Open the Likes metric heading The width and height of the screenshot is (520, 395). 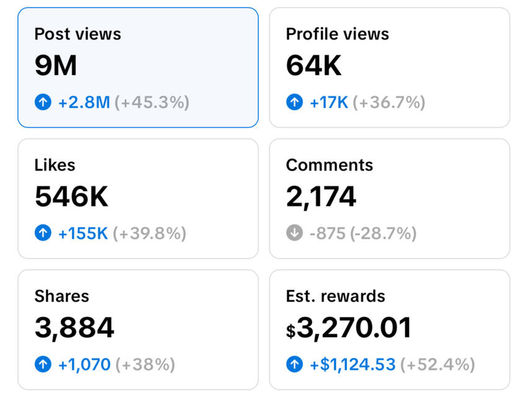[x=55, y=165]
